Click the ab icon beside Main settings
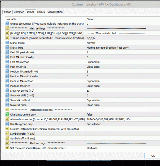The image size is (160, 166). (7, 28)
